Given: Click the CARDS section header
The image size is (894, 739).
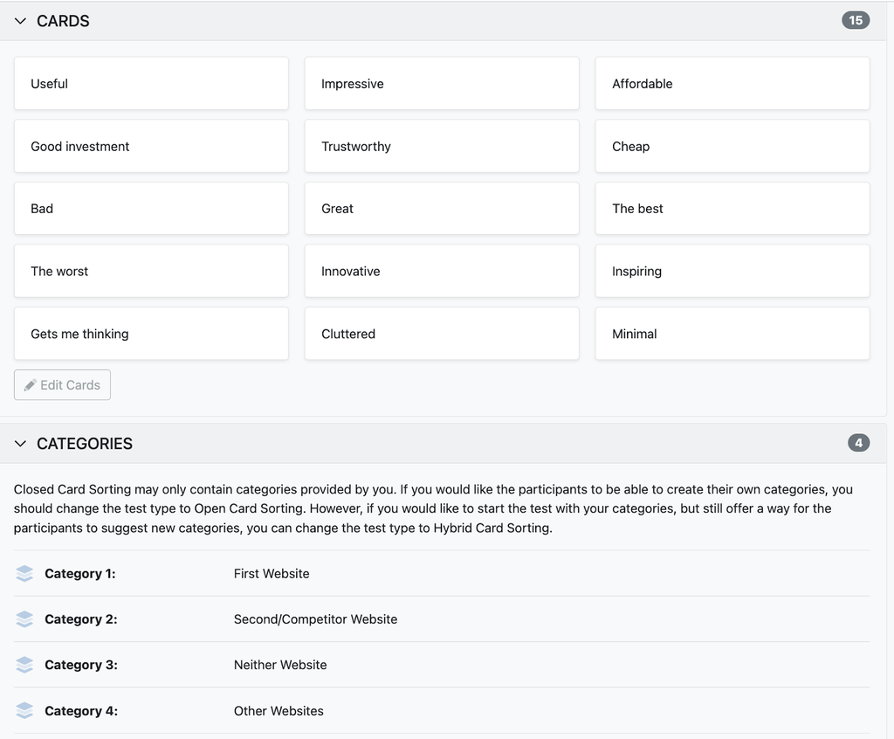Looking at the screenshot, I should pyautogui.click(x=61, y=21).
